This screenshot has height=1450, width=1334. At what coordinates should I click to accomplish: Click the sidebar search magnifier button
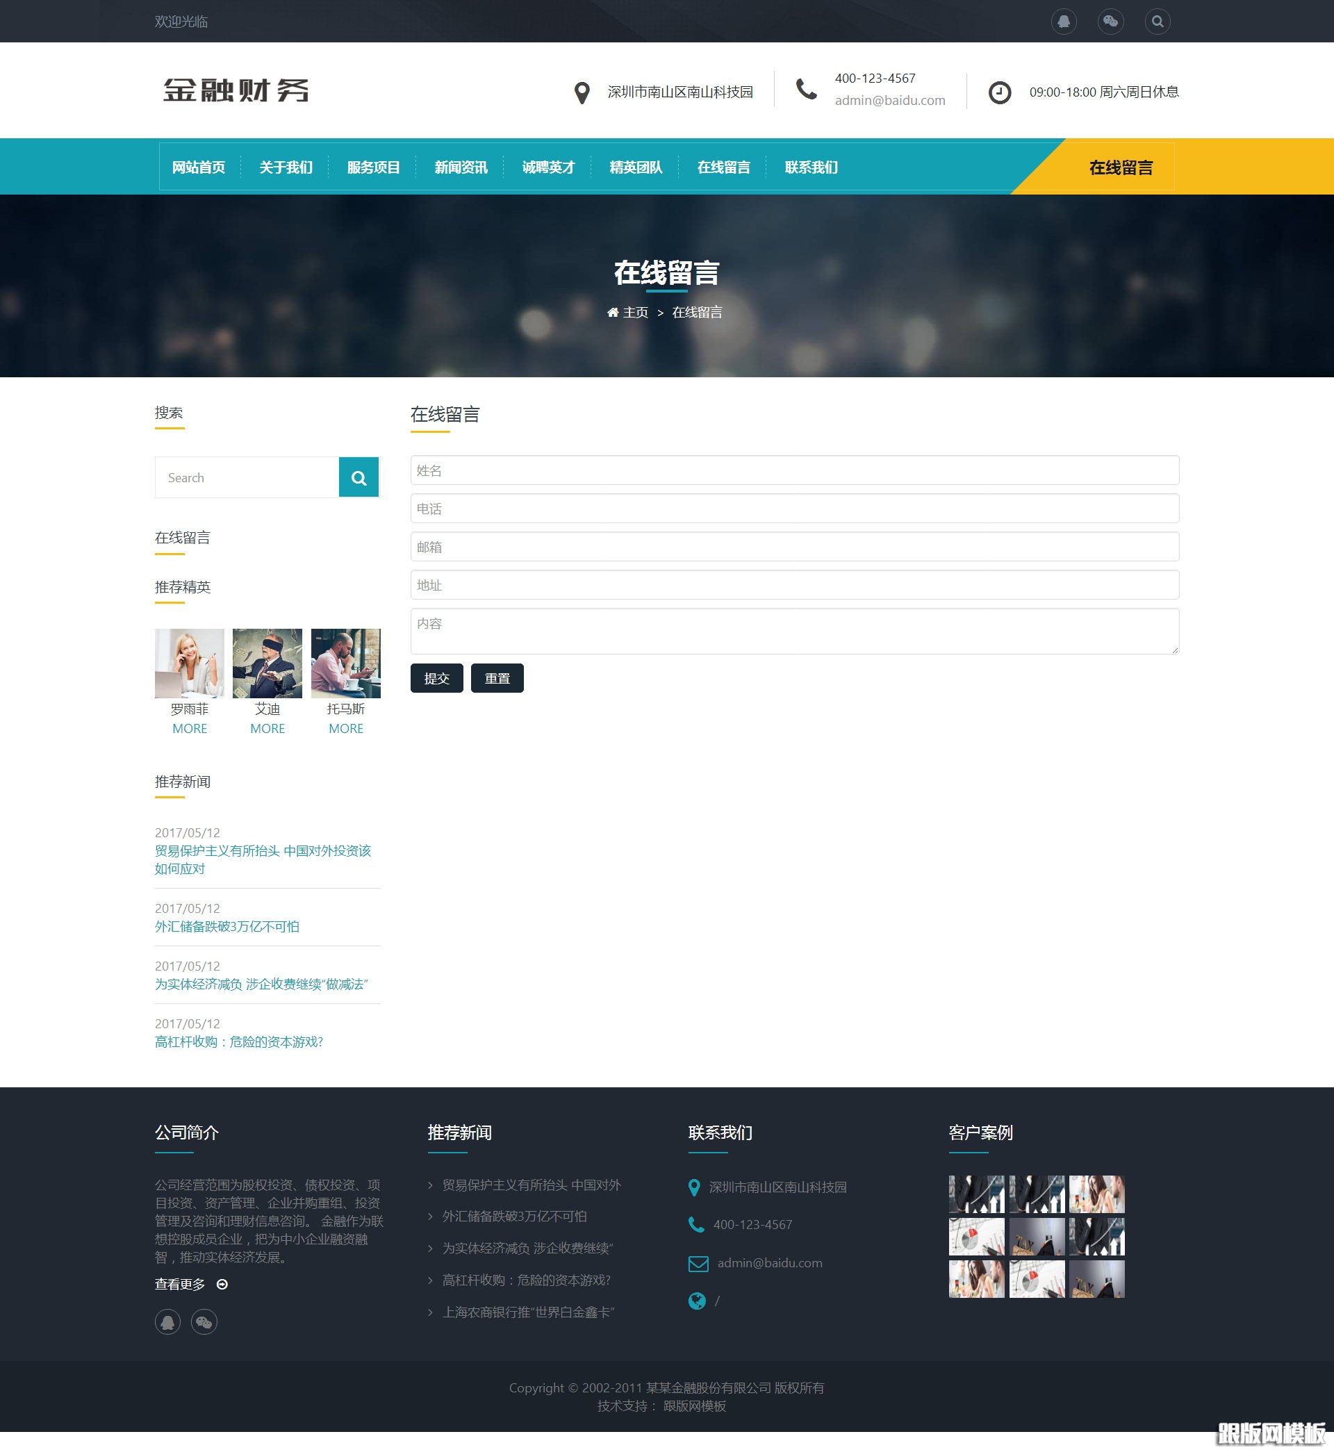click(359, 477)
